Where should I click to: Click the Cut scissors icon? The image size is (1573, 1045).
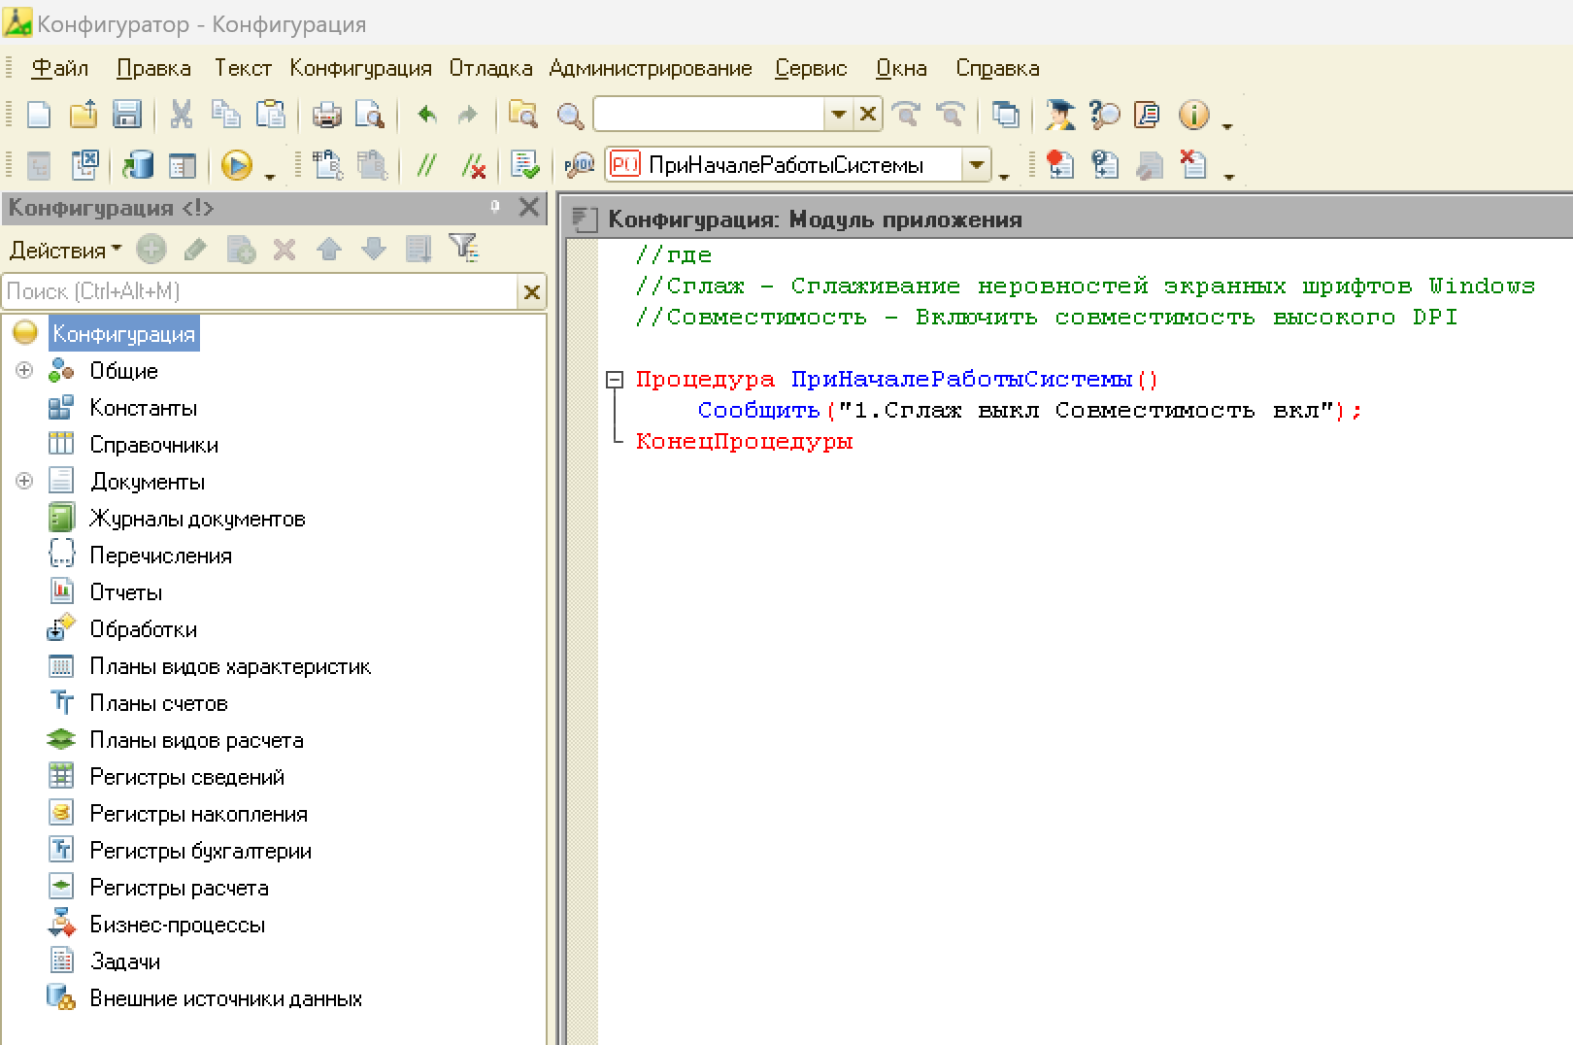182,115
